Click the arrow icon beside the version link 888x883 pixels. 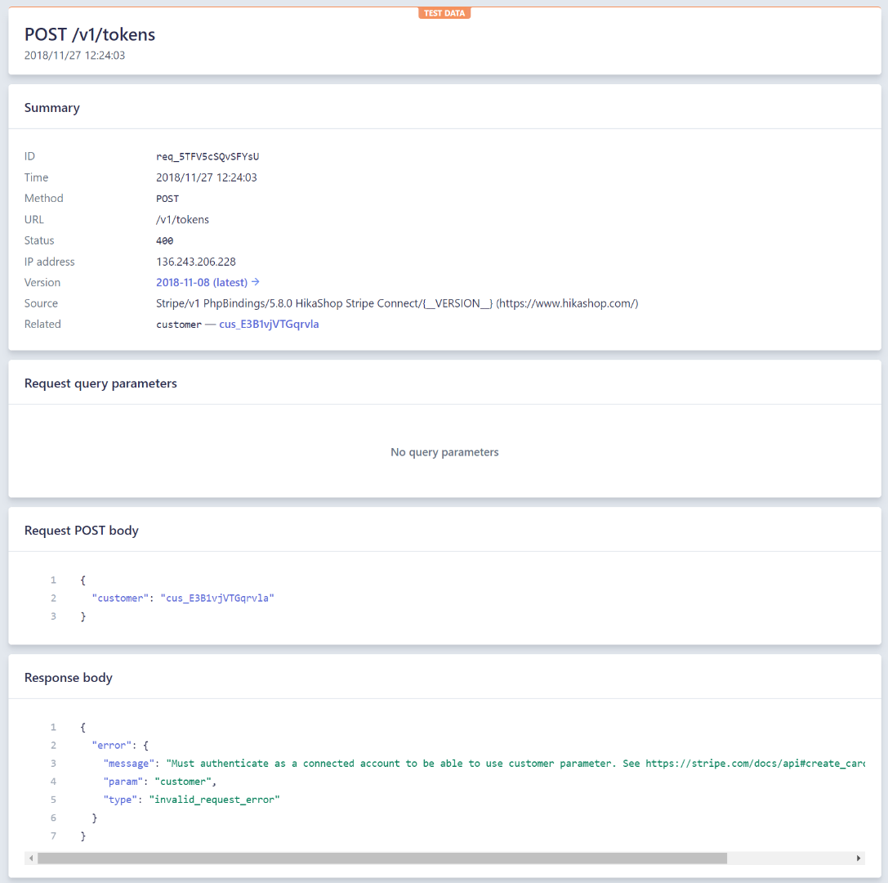click(x=256, y=282)
